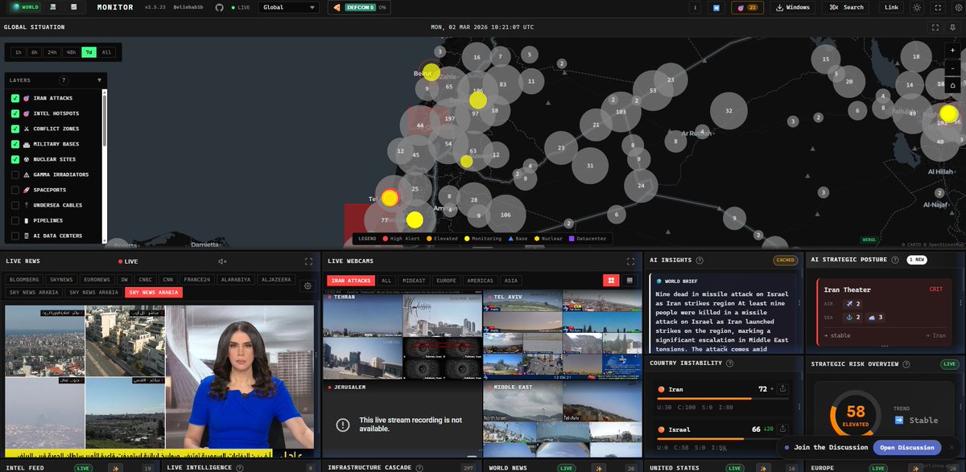Open the Global region dropdown
966x472 pixels.
click(x=290, y=7)
